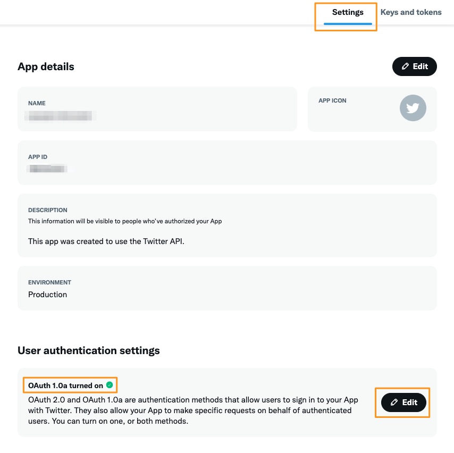Image resolution: width=454 pixels, height=453 pixels.
Task: Click the pencil icon on the authentication Edit button
Action: click(x=393, y=402)
